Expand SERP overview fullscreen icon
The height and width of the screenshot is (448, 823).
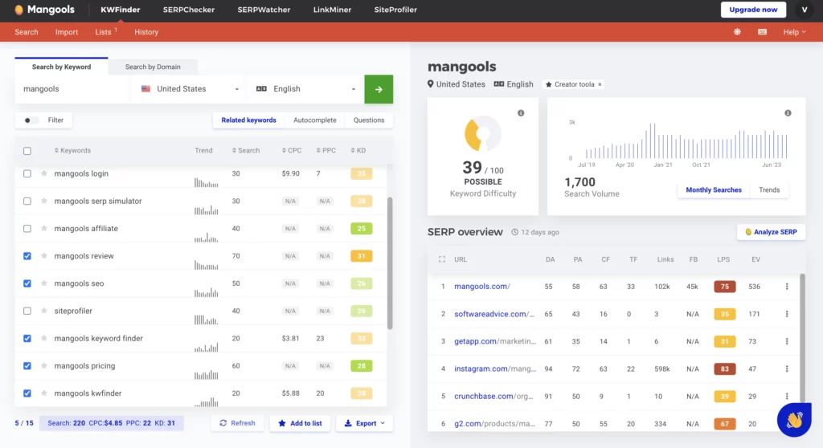click(442, 259)
